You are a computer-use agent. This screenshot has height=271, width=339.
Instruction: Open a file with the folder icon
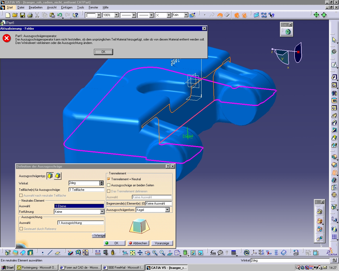(15, 15)
